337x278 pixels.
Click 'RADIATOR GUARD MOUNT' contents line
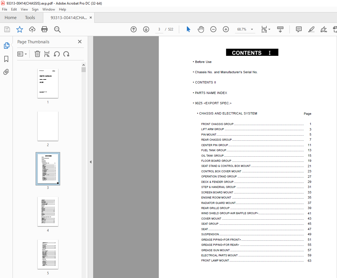[256, 203]
